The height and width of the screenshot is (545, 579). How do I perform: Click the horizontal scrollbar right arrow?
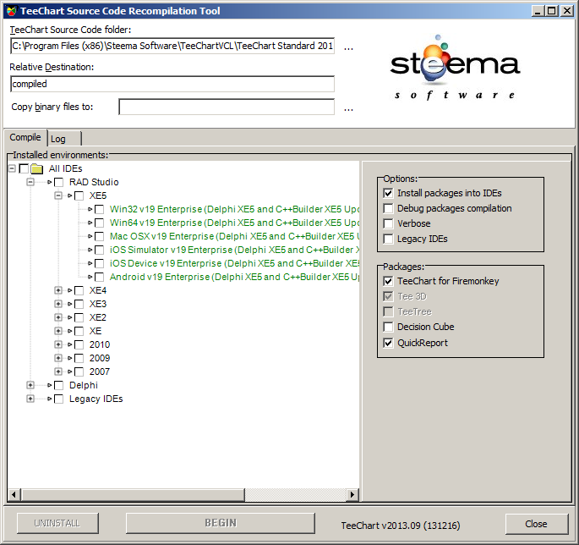tap(352, 495)
